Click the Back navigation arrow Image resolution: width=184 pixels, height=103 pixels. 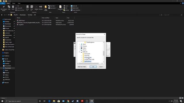pos(2,15)
